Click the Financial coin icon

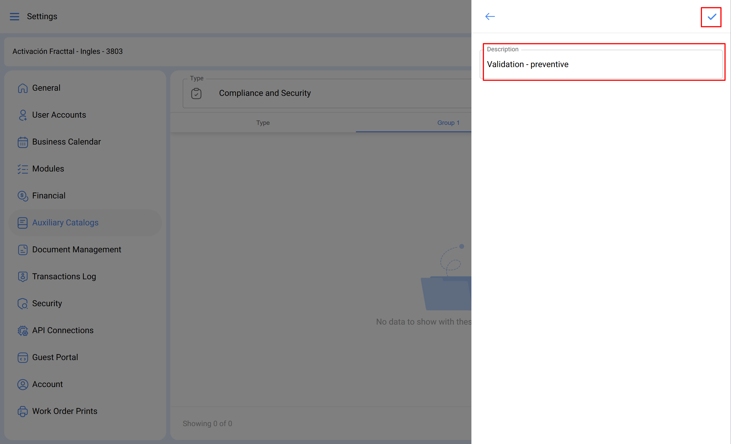coord(23,196)
